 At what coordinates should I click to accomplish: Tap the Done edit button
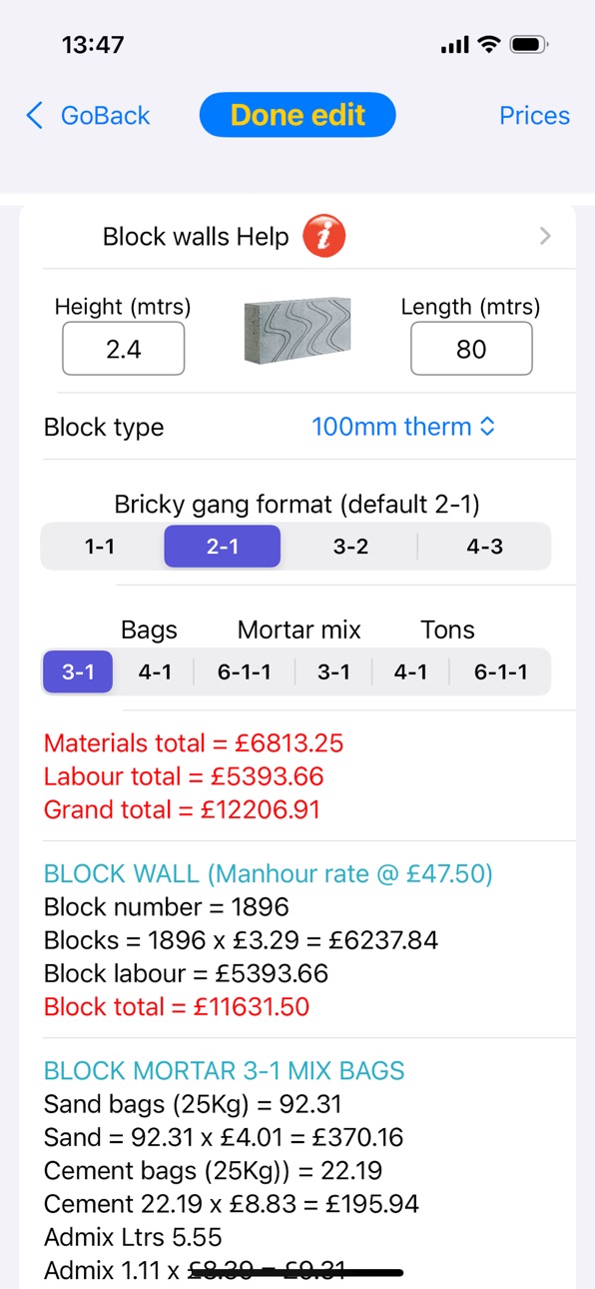(x=297, y=115)
